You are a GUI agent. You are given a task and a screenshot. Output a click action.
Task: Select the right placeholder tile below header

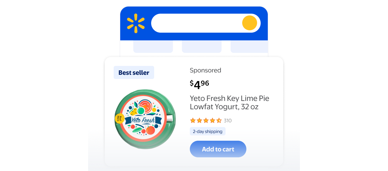tap(249, 47)
